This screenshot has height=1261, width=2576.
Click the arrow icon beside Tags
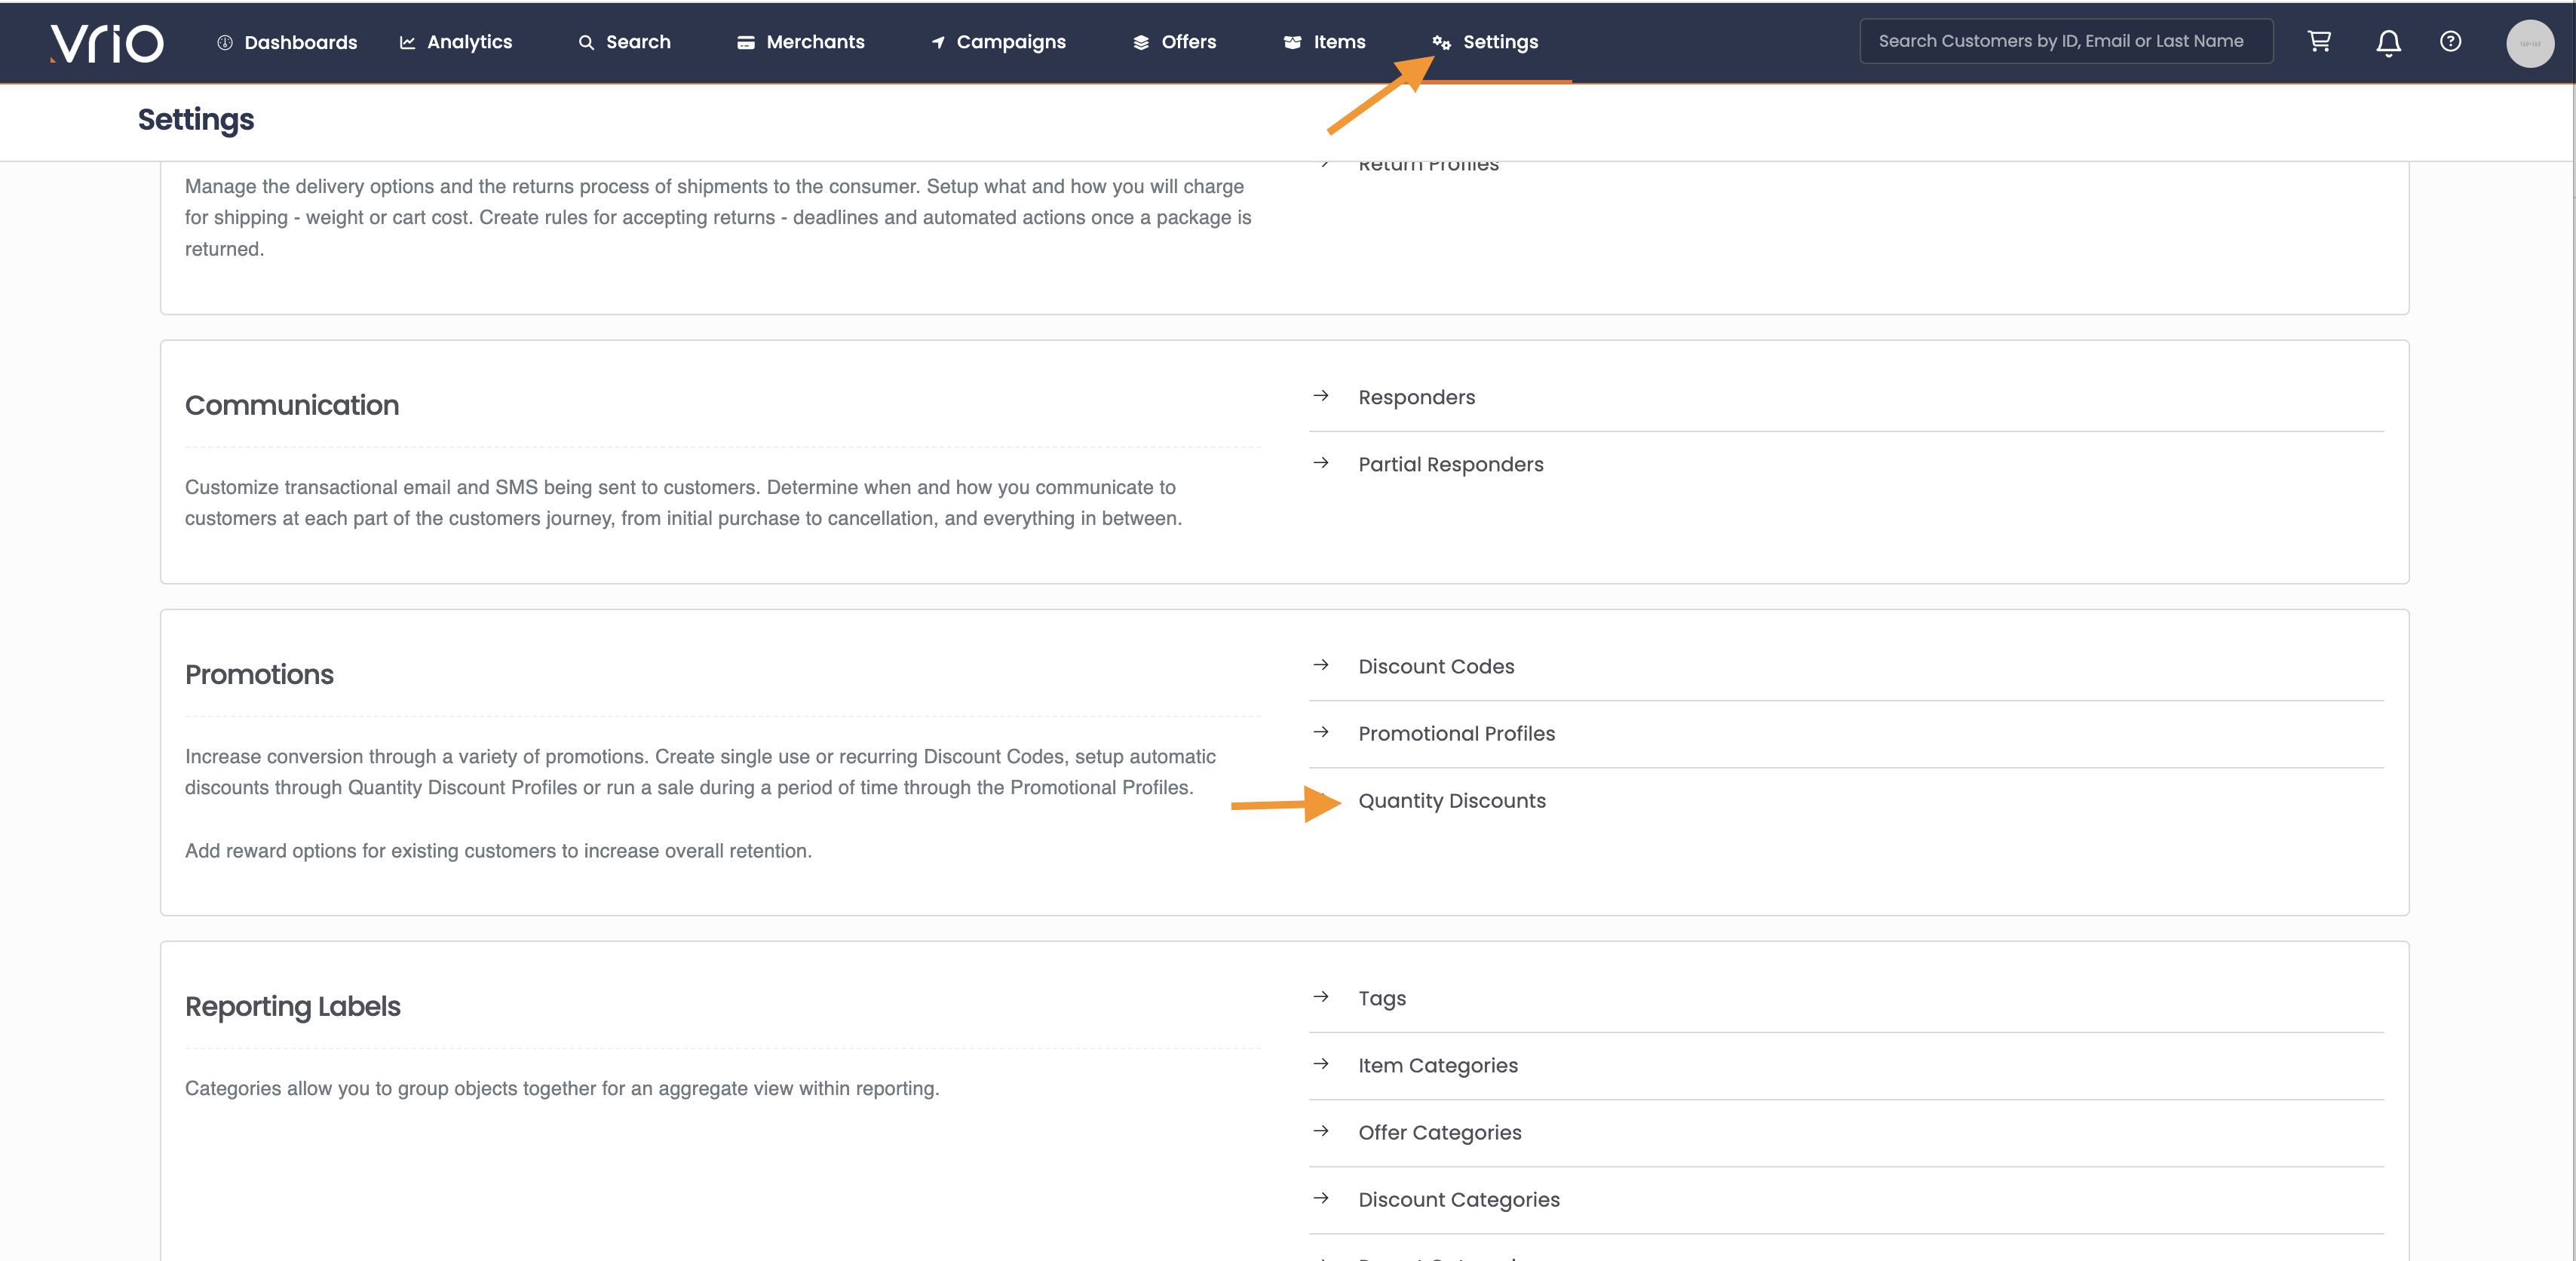1321,997
